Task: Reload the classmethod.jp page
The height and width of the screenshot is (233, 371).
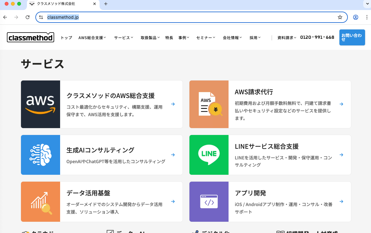Action: tap(28, 17)
